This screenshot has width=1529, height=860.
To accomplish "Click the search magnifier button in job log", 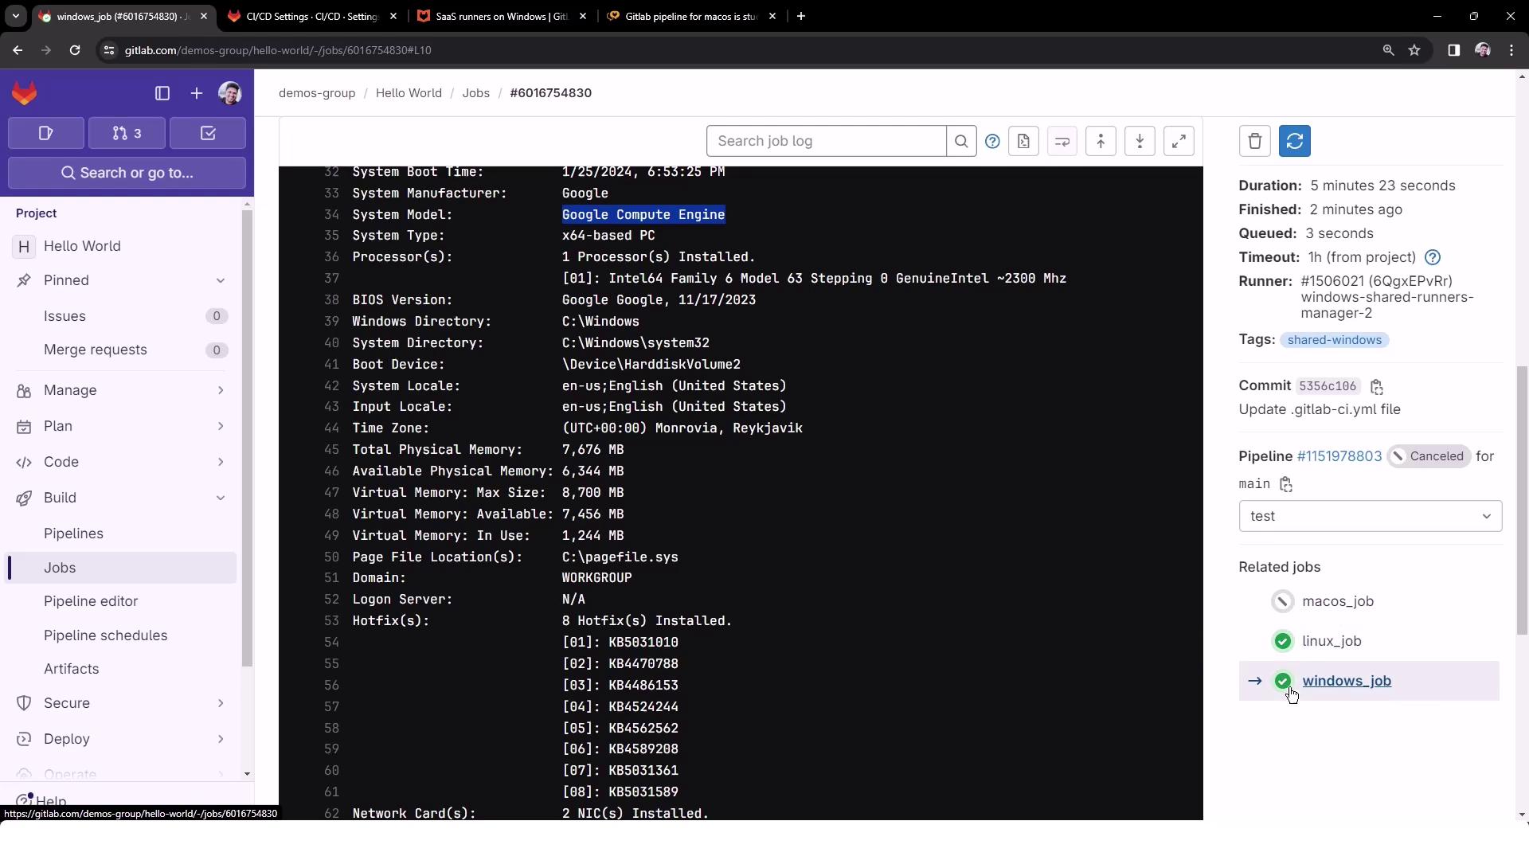I will pos(961,141).
